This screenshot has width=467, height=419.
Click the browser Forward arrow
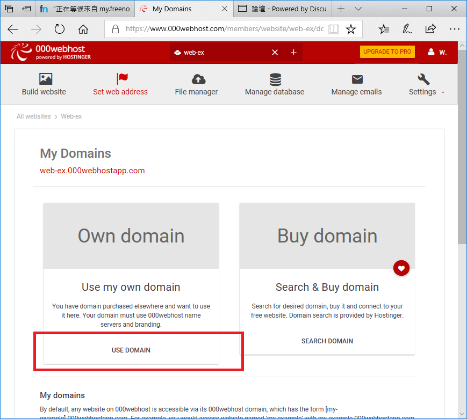coord(36,29)
